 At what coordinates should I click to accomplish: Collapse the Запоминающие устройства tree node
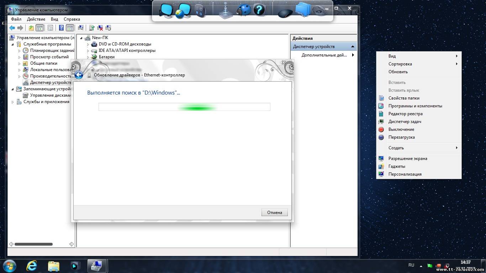tap(13, 89)
